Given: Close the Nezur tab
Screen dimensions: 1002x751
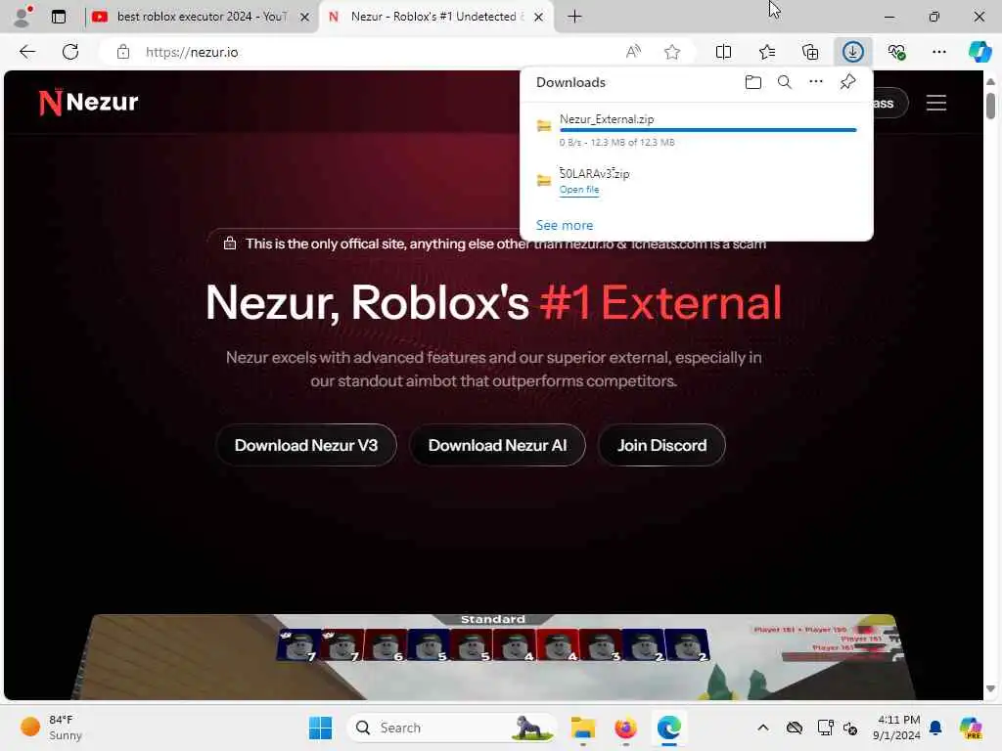Looking at the screenshot, I should coord(539,17).
